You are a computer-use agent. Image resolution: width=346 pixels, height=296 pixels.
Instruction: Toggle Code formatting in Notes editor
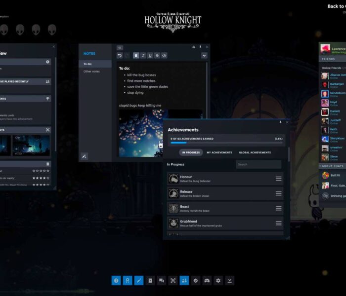(164, 55)
